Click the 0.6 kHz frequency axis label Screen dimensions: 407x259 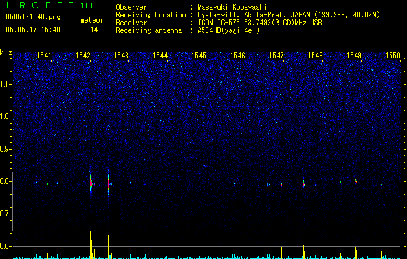coord(6,246)
